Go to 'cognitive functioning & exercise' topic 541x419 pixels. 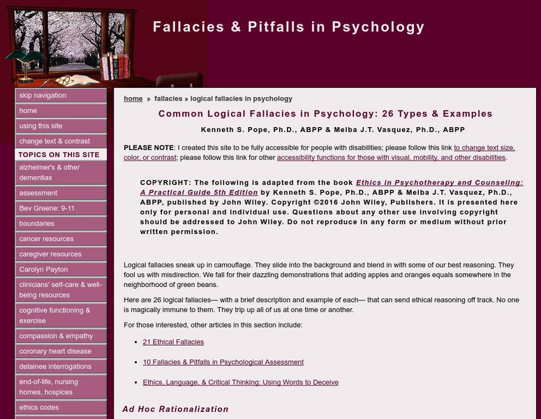click(61, 316)
